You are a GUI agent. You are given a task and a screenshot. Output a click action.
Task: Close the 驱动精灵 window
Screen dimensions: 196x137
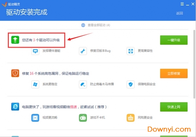193,4
